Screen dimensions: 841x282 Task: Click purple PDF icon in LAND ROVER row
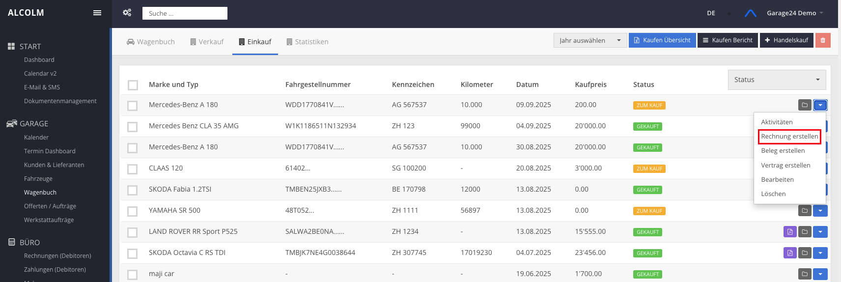point(790,232)
